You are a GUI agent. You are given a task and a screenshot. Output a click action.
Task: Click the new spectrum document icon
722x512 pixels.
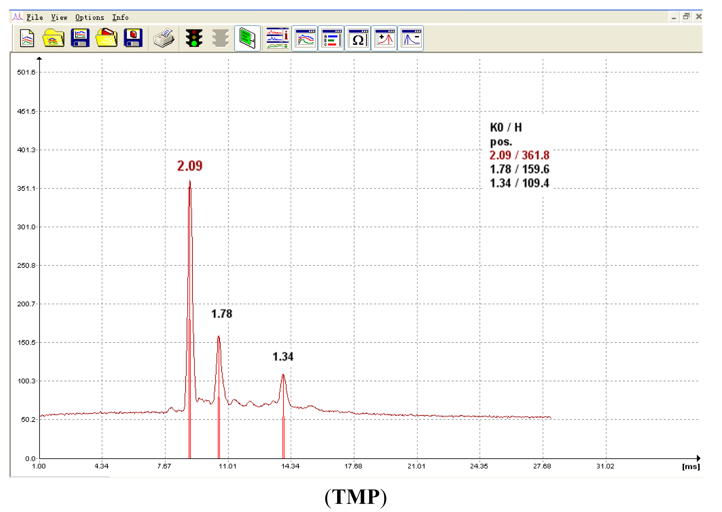pos(27,38)
